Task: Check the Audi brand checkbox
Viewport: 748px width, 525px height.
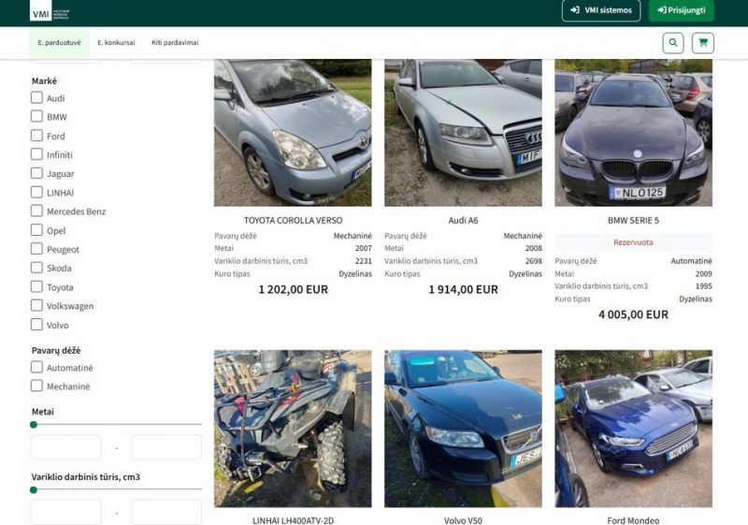Action: pyautogui.click(x=37, y=98)
